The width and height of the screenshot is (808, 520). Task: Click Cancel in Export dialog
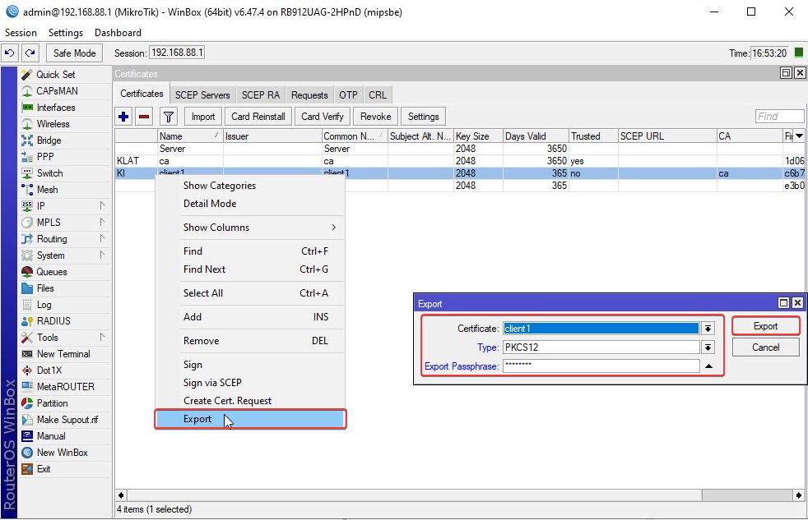click(766, 347)
